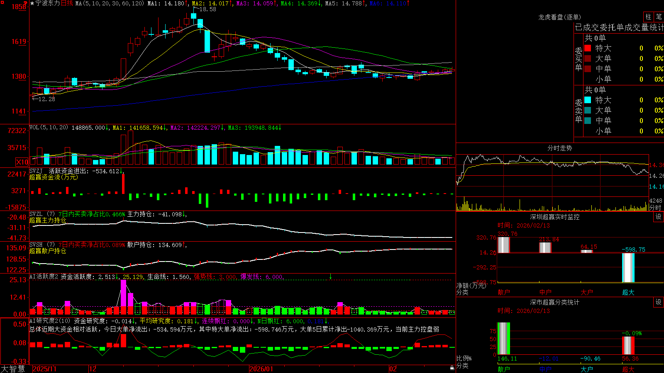The width and height of the screenshot is (664, 373).
Task: Click the 大户 label under 深圳超赢实时监控
Action: tap(586, 292)
